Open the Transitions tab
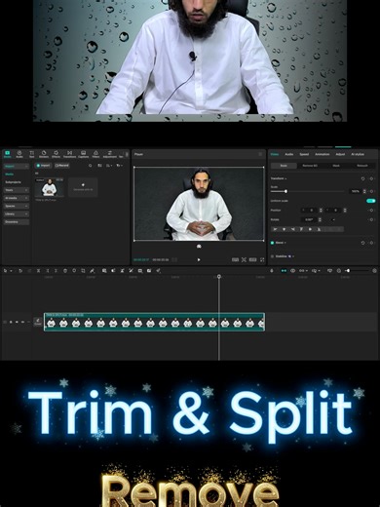Screen dimensions: 380x507 pyautogui.click(x=69, y=154)
